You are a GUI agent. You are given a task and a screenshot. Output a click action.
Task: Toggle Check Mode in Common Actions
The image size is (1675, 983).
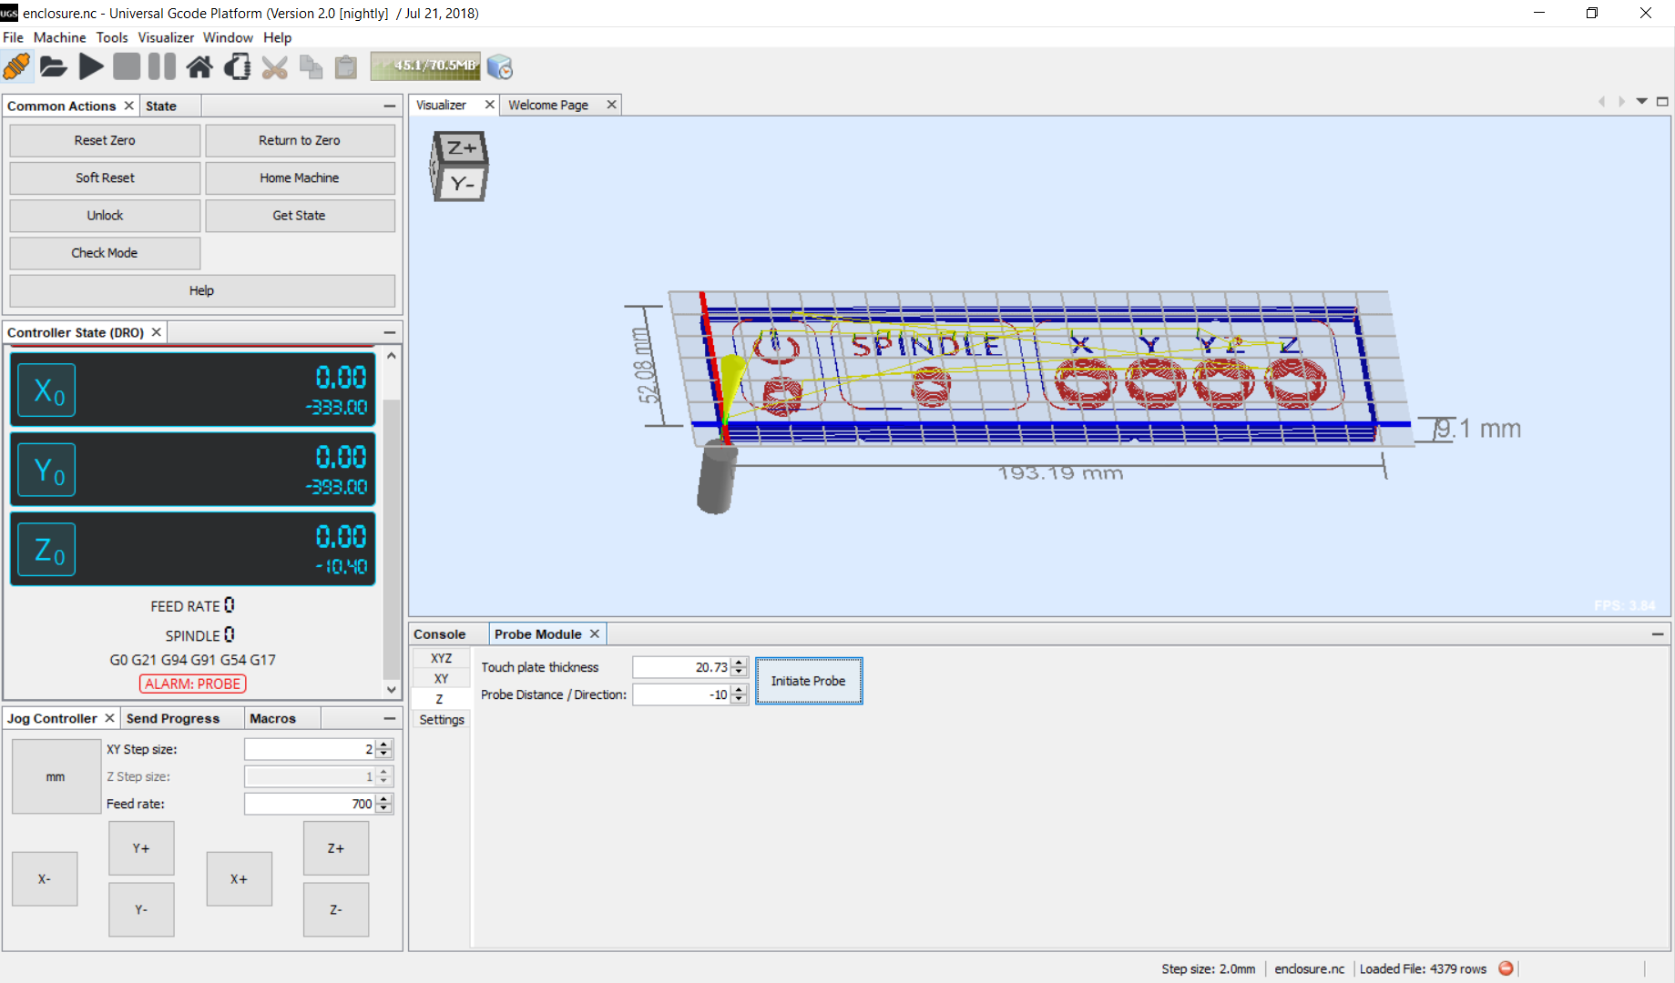pyautogui.click(x=105, y=253)
